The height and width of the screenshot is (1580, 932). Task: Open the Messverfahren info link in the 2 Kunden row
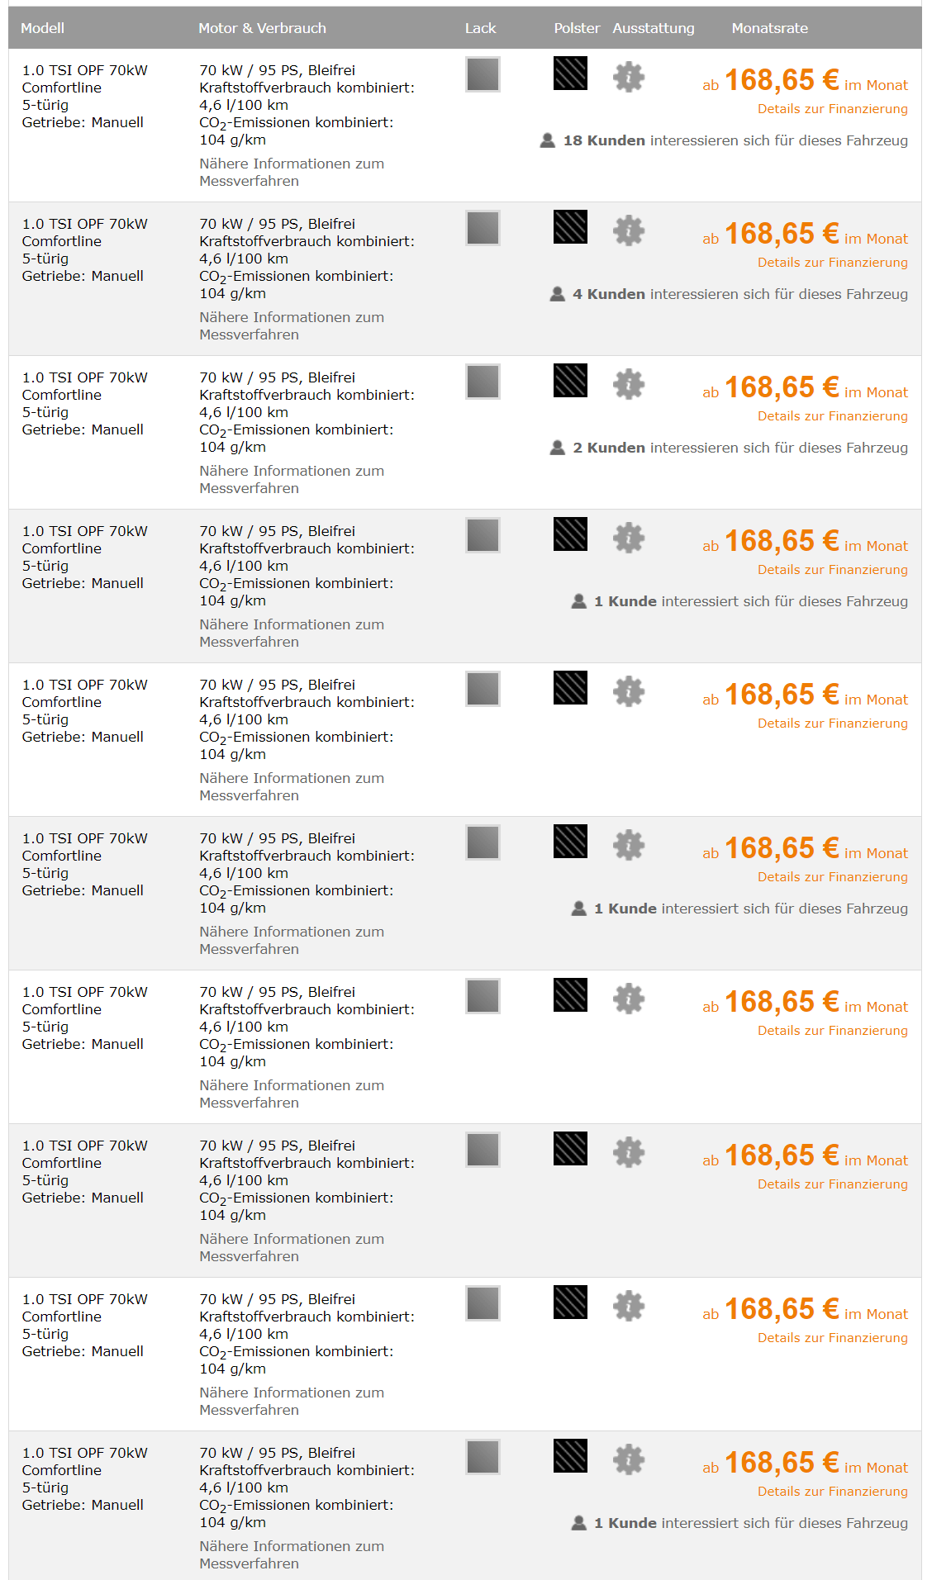tap(292, 480)
